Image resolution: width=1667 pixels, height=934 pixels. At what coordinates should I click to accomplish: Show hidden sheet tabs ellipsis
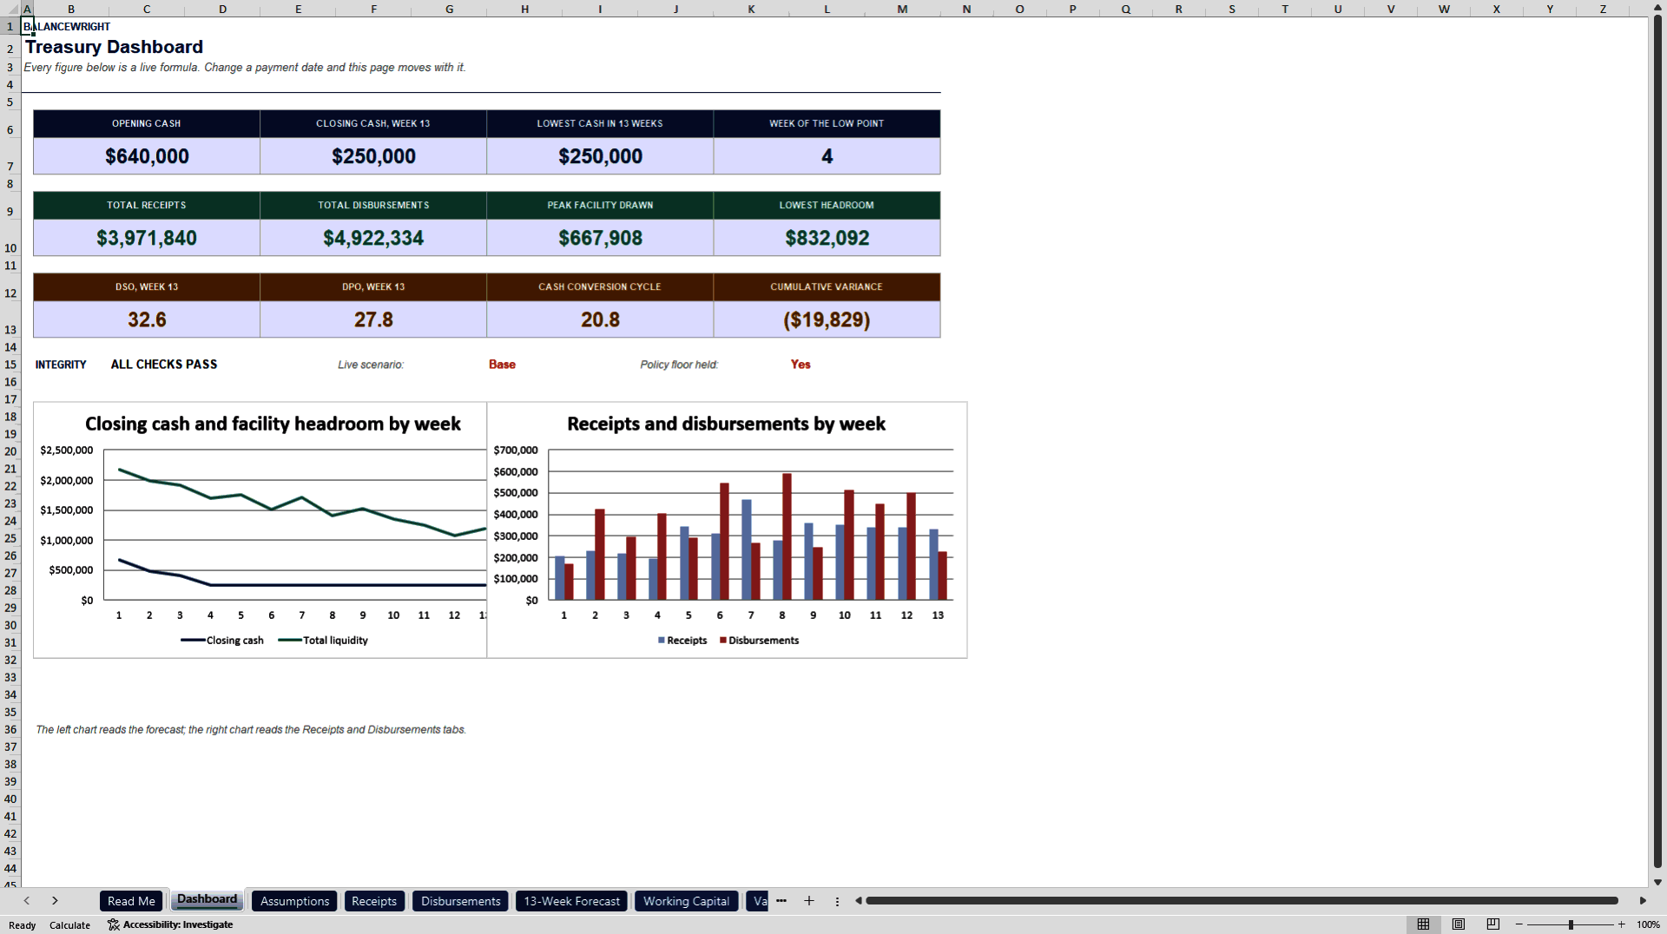click(x=781, y=901)
